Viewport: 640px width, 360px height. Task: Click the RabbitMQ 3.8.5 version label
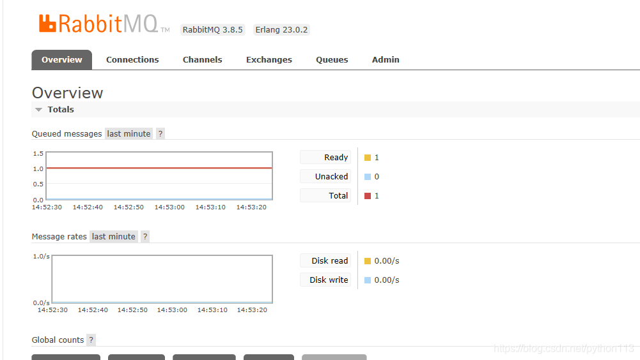point(213,30)
